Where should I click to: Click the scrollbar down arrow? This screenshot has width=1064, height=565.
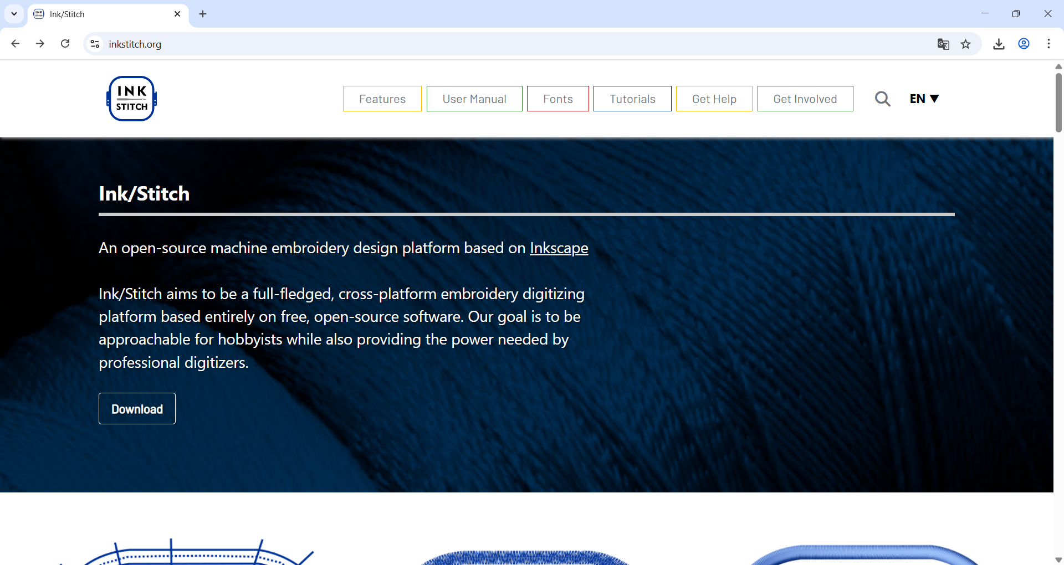click(x=1058, y=560)
